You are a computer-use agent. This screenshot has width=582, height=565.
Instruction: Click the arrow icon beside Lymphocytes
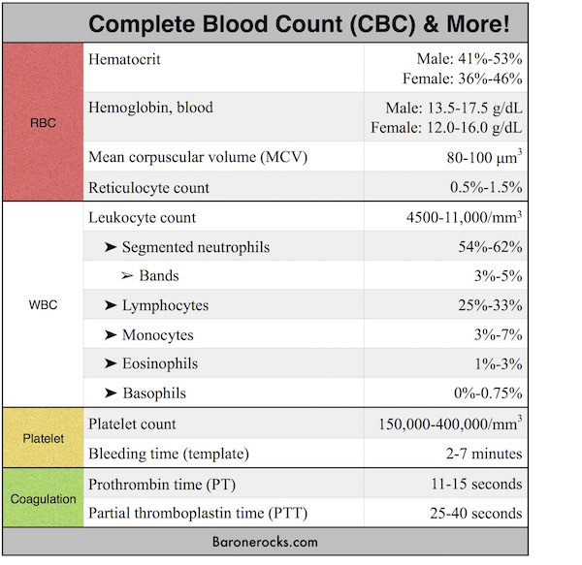coord(111,305)
